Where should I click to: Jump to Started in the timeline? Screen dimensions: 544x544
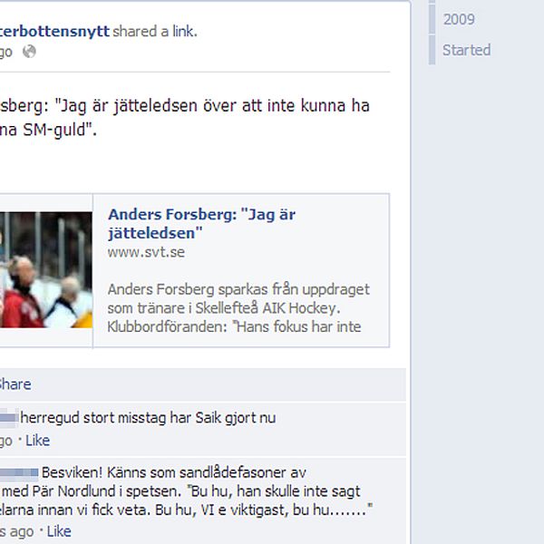467,50
